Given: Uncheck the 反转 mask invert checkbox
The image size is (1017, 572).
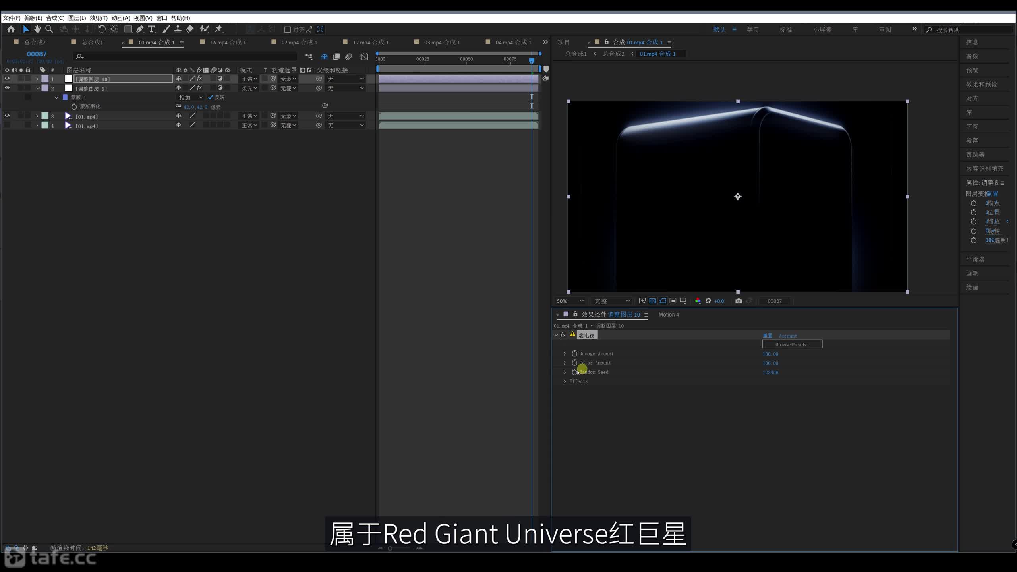Looking at the screenshot, I should pos(211,97).
